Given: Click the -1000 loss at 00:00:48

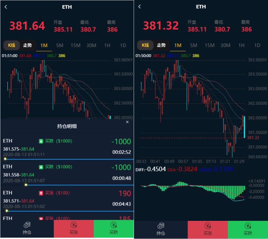Looking at the screenshot, I should pyautogui.click(x=121, y=167).
